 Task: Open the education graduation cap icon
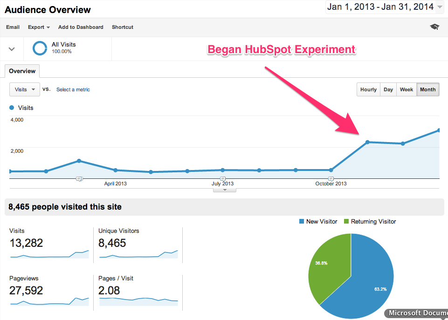click(434, 27)
